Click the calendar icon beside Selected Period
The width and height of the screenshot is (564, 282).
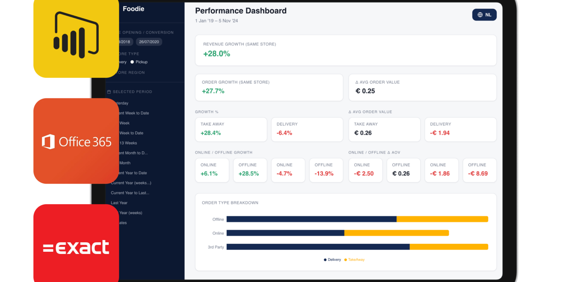pos(109,92)
